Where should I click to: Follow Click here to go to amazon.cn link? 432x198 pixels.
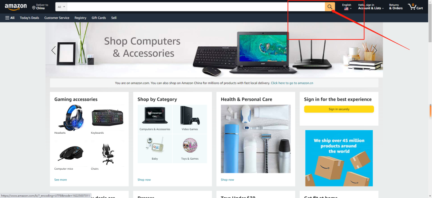(x=292, y=83)
